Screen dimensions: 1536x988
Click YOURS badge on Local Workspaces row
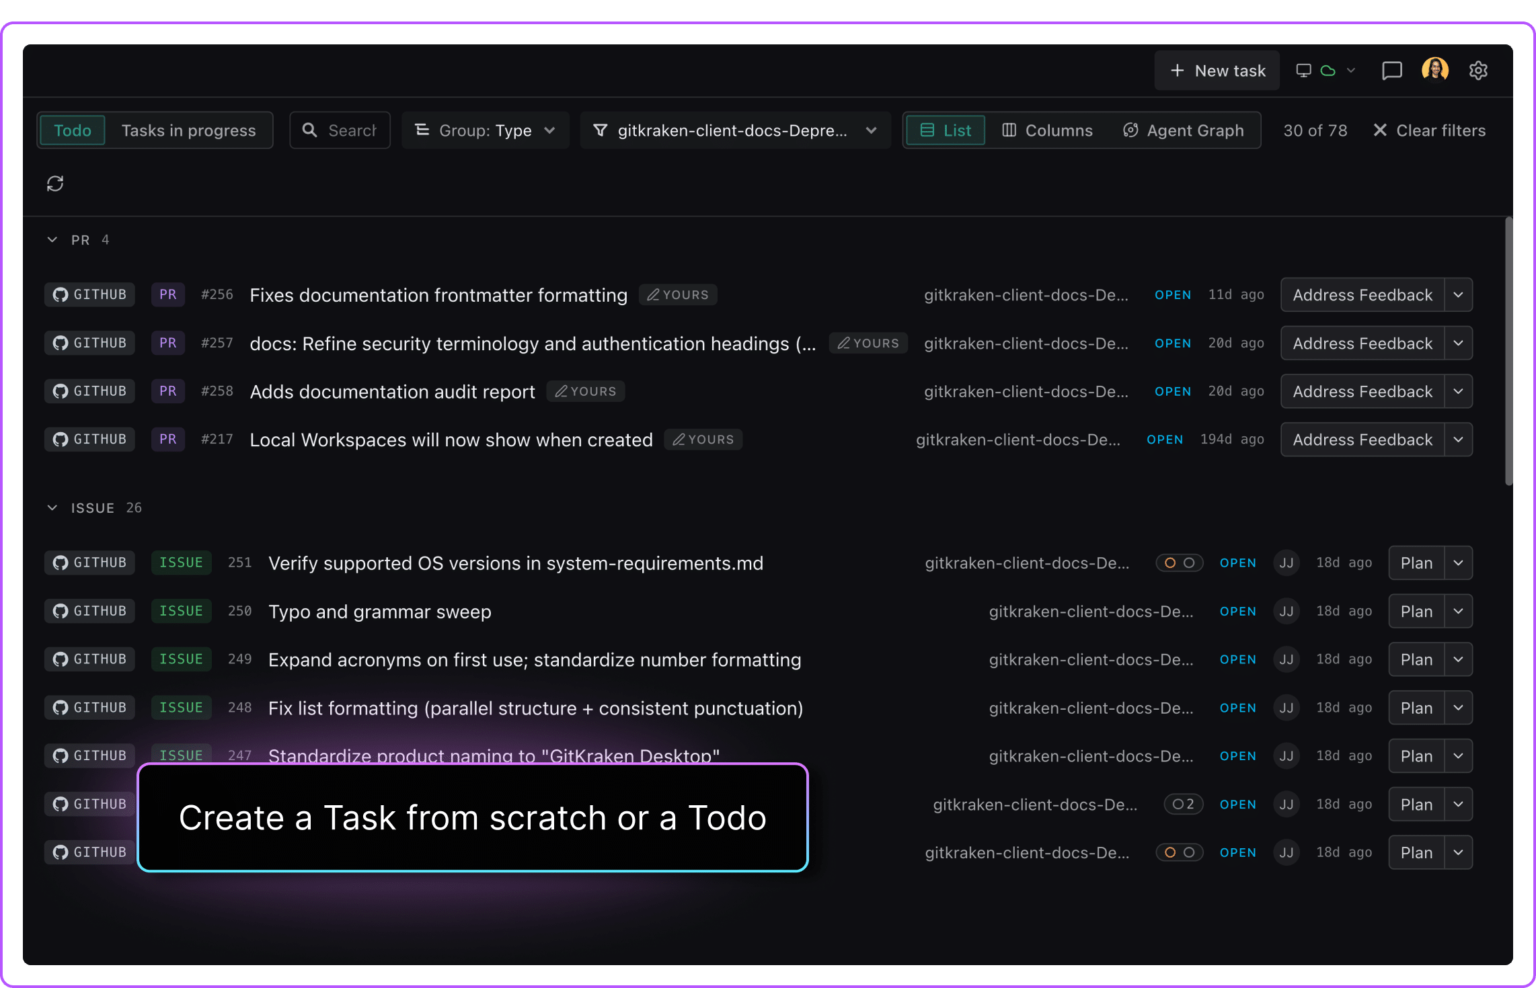703,440
